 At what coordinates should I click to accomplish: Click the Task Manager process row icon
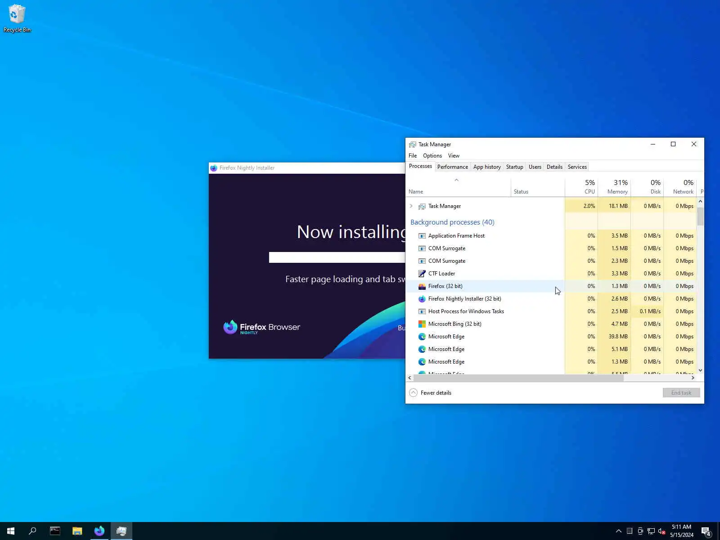[x=422, y=206]
